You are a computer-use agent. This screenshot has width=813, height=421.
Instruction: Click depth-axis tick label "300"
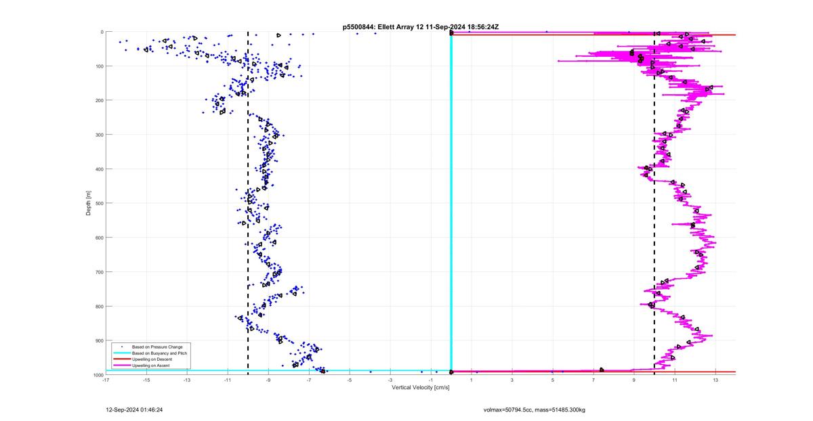[99, 135]
